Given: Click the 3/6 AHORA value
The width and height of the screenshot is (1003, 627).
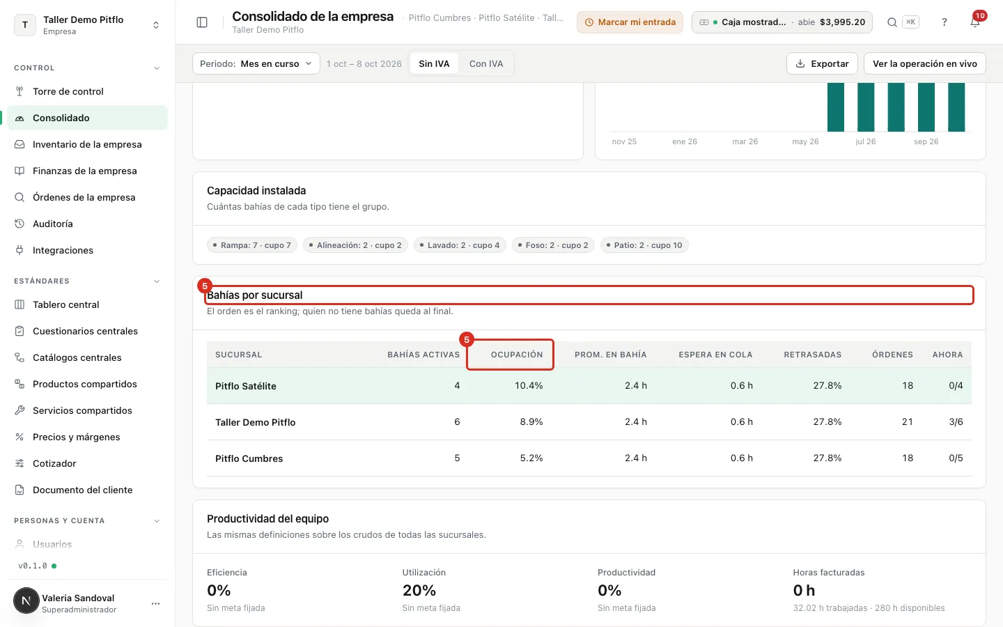Looking at the screenshot, I should pyautogui.click(x=956, y=422).
